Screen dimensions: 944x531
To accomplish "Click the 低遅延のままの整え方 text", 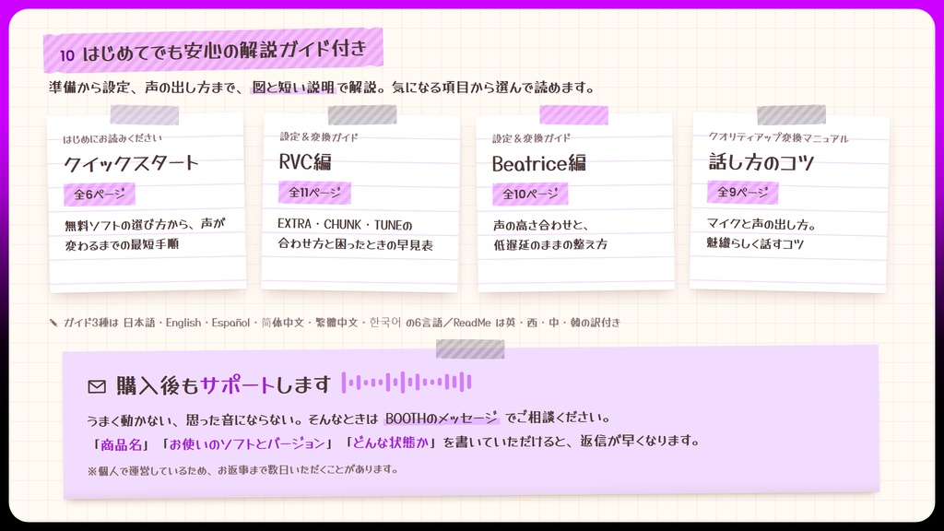I will (550, 245).
